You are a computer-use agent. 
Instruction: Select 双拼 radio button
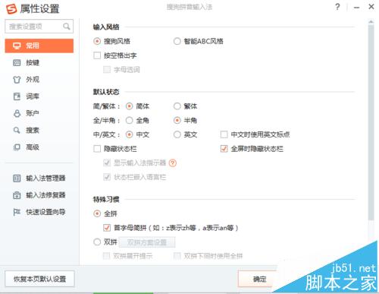[97, 242]
